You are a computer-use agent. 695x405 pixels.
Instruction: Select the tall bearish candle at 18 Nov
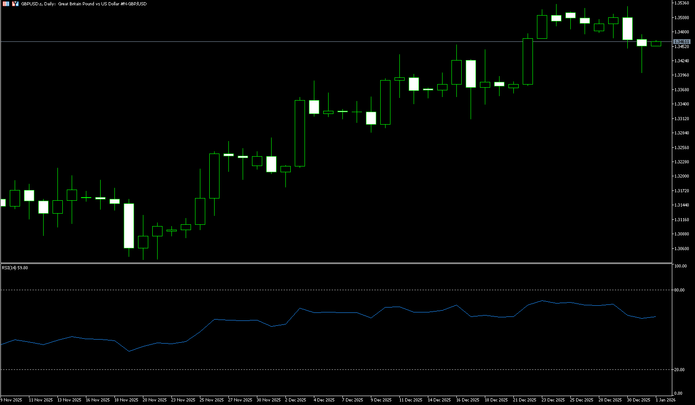[129, 226]
